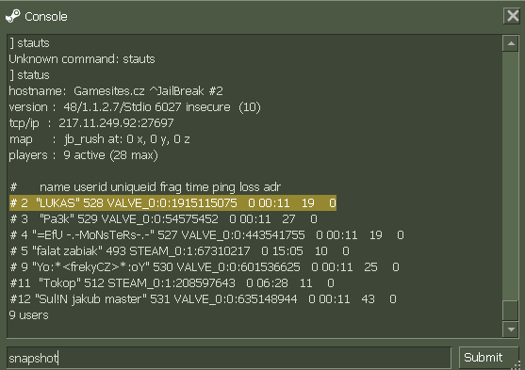Select the falat zabiak player line
Image resolution: width=525 pixels, height=370 pixels.
click(x=179, y=251)
